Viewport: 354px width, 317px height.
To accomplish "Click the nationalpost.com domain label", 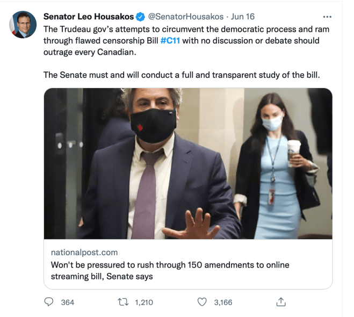I will (x=84, y=252).
